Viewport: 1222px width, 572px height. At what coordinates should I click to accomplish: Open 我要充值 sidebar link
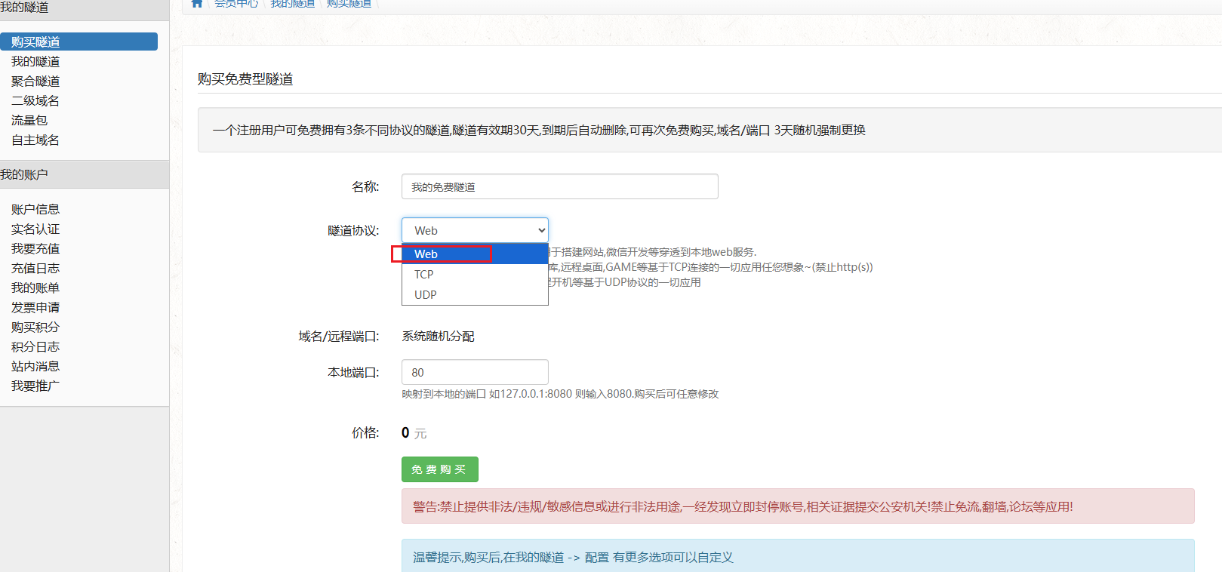coord(35,248)
